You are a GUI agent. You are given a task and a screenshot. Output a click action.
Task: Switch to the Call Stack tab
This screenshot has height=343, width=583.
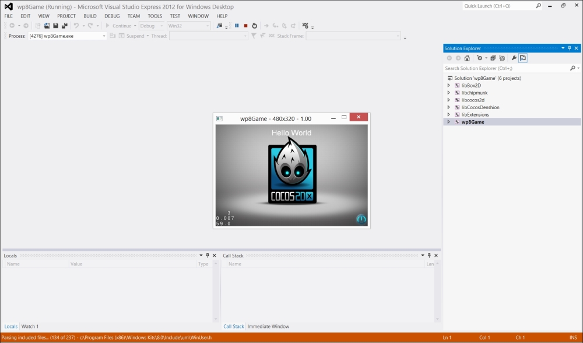click(x=234, y=326)
